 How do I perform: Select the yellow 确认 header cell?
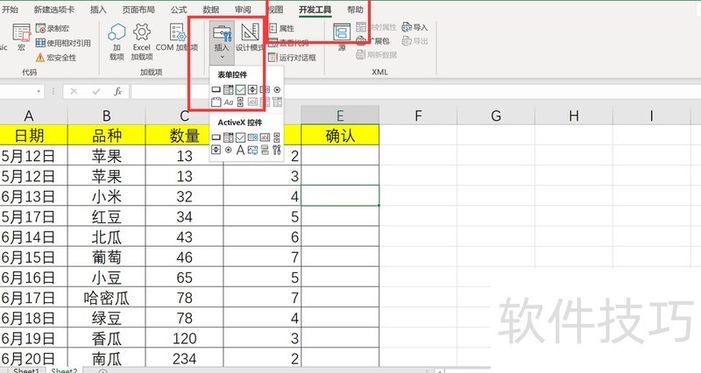coord(340,135)
